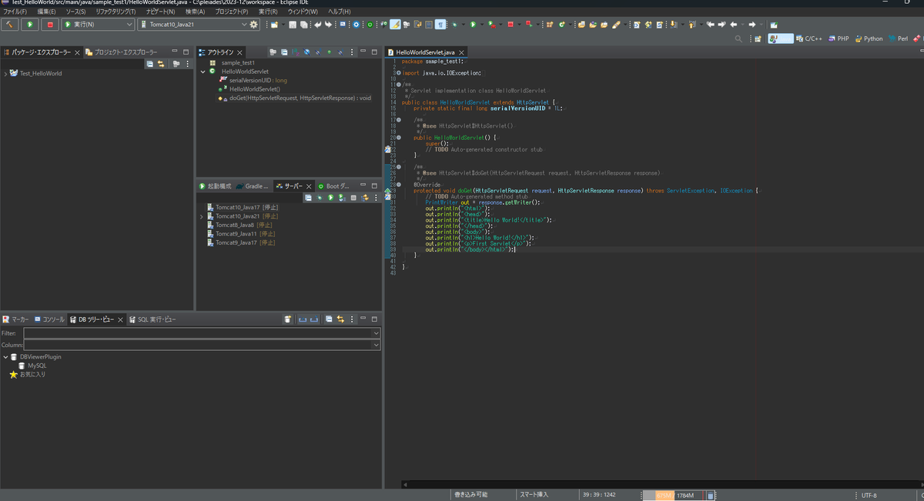Image resolution: width=924 pixels, height=501 pixels.
Task: Select the Tomcat8_Java8 server entry
Action: pos(239,225)
